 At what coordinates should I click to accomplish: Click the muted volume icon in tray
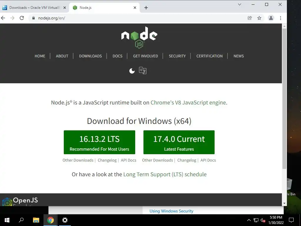(x=263, y=220)
